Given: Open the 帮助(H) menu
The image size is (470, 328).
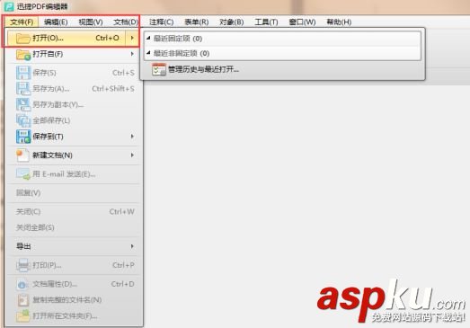Looking at the screenshot, I should 339,22.
